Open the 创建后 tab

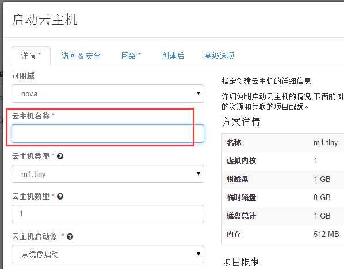click(173, 56)
